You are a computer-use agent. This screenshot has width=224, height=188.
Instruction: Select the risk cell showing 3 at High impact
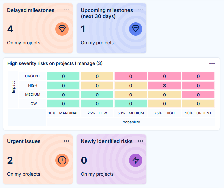click(164, 86)
